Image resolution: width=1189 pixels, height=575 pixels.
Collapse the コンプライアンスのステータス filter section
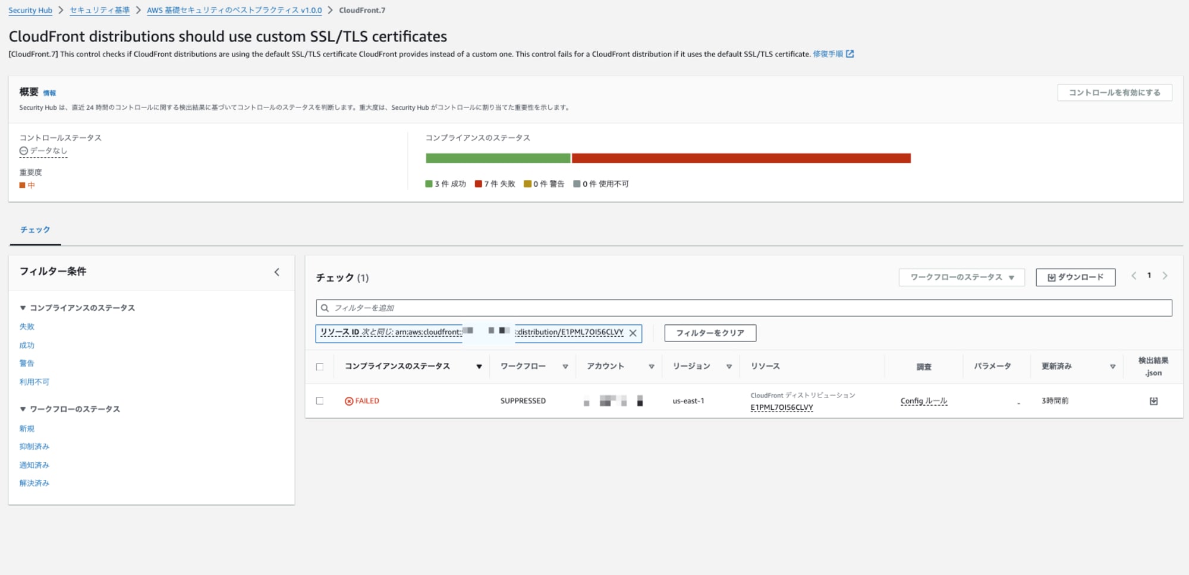click(77, 308)
